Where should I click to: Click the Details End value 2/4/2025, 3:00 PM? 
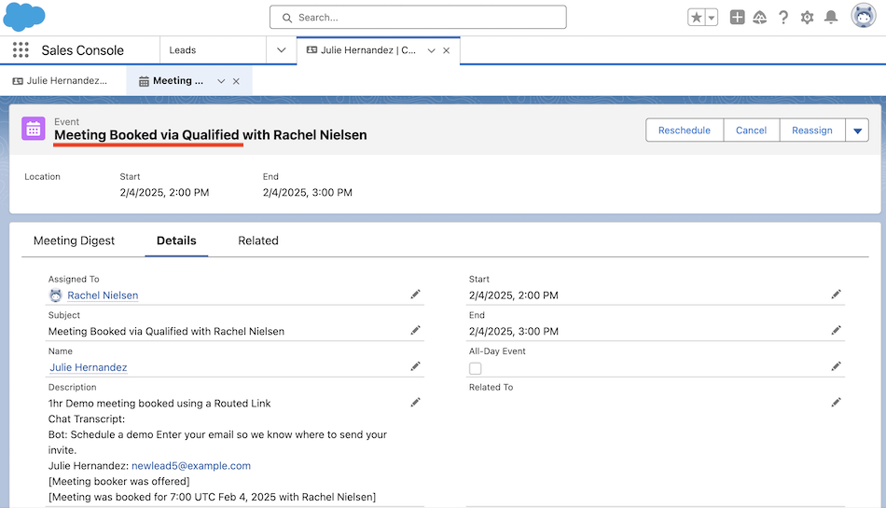514,331
